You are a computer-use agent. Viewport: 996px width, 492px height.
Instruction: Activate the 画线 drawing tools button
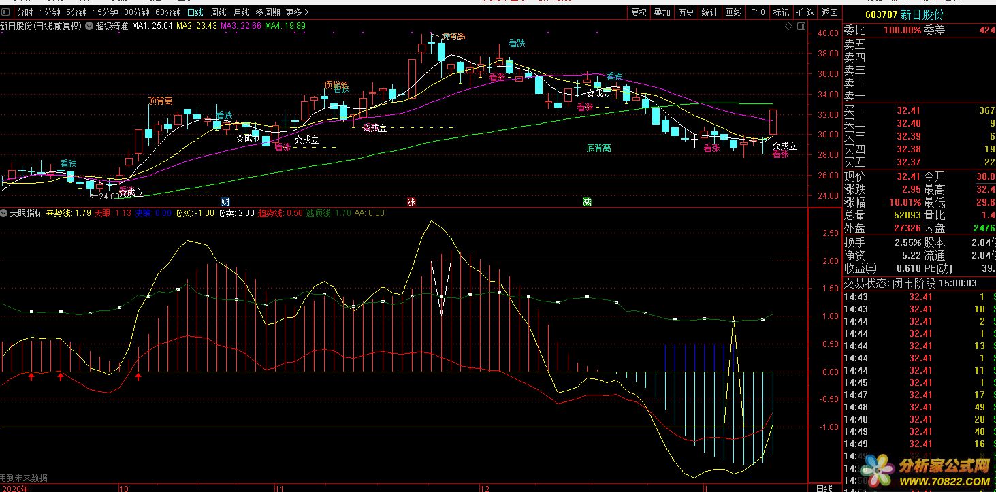click(x=733, y=12)
